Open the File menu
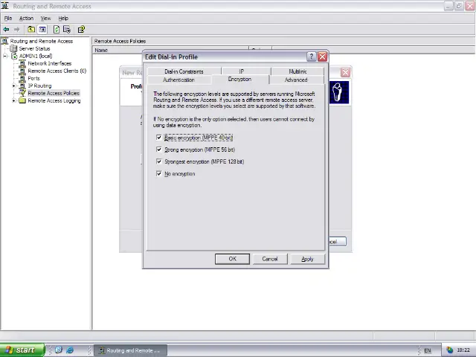 click(8, 18)
